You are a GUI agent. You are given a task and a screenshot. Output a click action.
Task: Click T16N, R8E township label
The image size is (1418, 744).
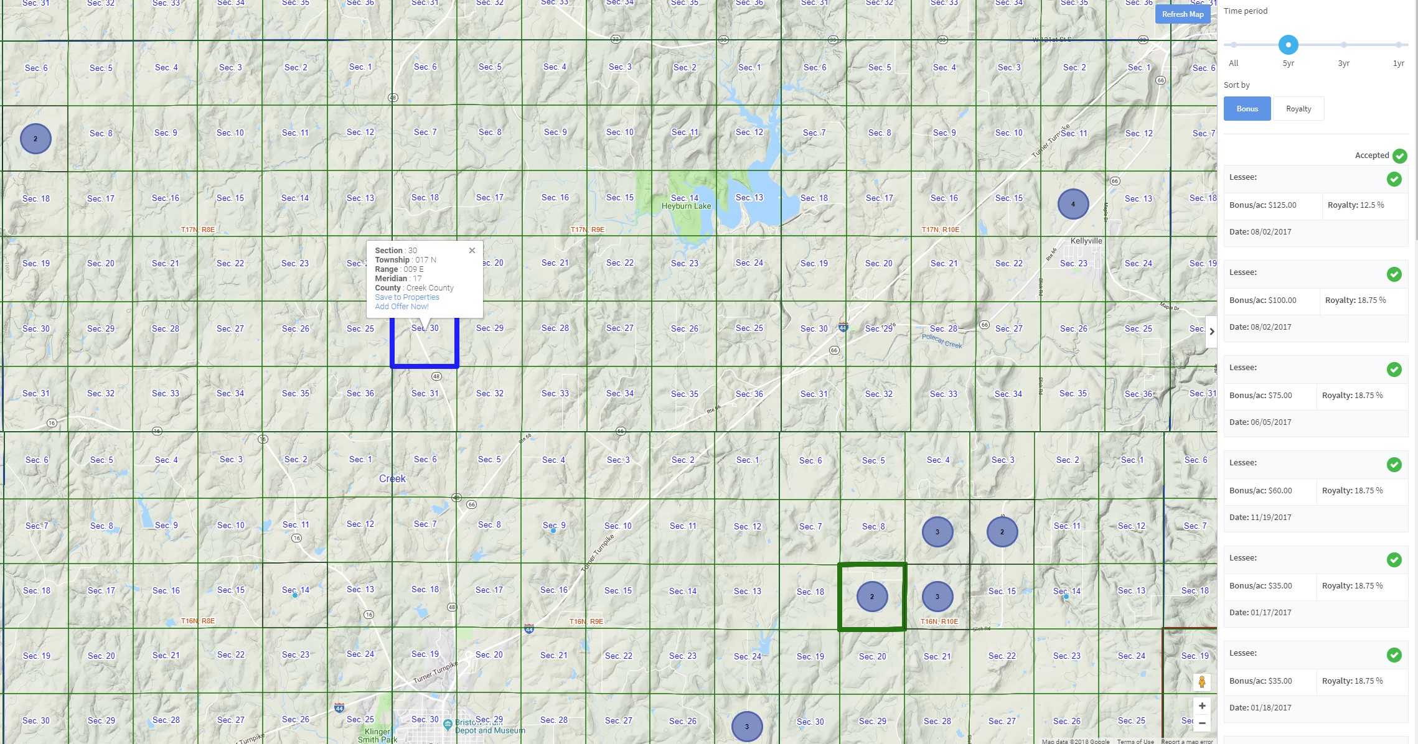tap(198, 621)
